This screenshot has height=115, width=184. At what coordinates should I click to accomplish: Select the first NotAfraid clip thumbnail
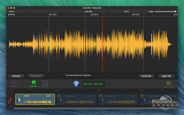(77, 100)
